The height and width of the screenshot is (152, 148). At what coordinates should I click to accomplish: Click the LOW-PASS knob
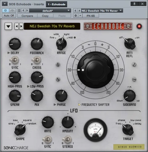tap(37, 77)
